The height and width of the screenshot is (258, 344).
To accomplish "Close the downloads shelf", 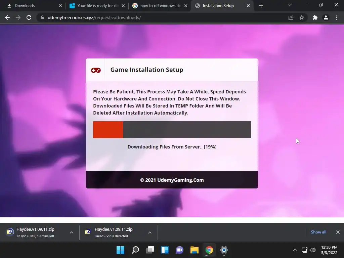I will [x=338, y=232].
